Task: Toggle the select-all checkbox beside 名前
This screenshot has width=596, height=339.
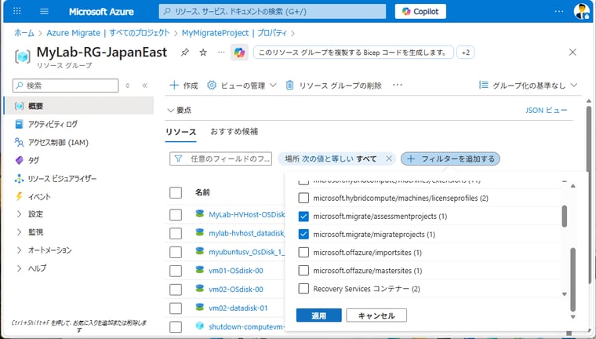Action: (x=176, y=192)
